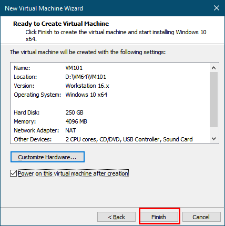The width and height of the screenshot is (225, 226).
Task: Select the Other Devices row
Action: point(110,139)
